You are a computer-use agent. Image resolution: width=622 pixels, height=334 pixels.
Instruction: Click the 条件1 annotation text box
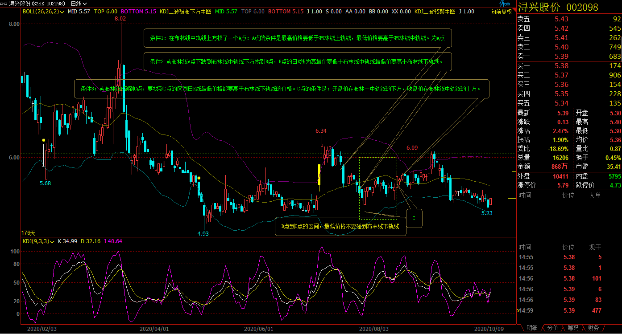(298, 38)
